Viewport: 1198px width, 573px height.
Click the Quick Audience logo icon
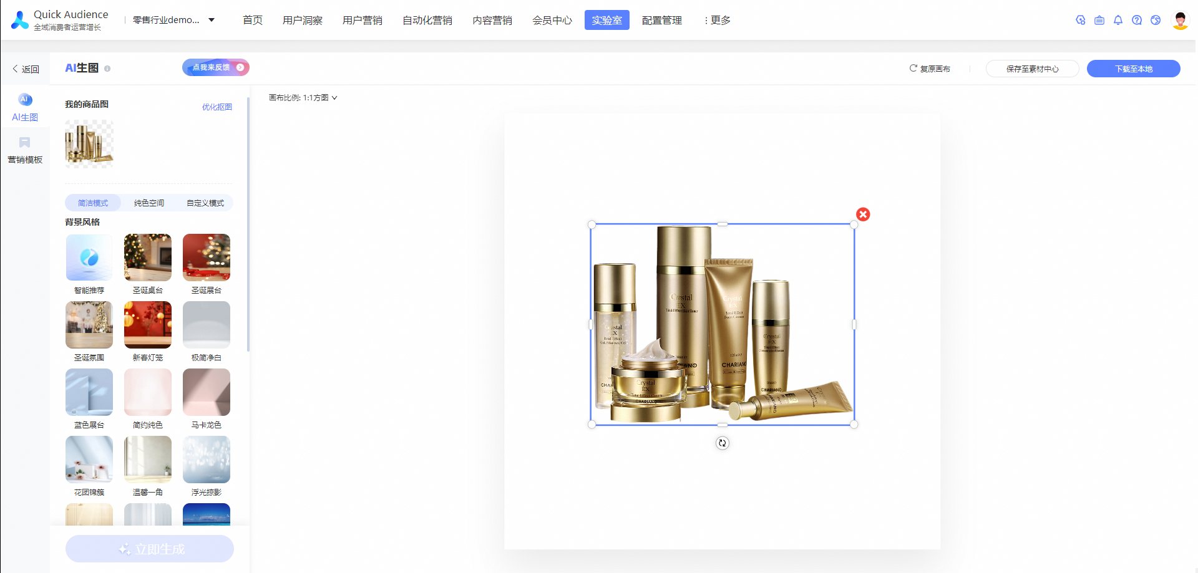[20, 20]
